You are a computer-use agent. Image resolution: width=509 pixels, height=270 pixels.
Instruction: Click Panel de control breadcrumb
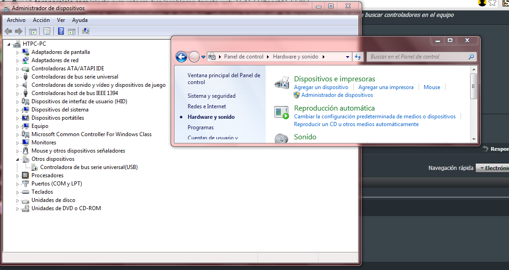point(243,57)
